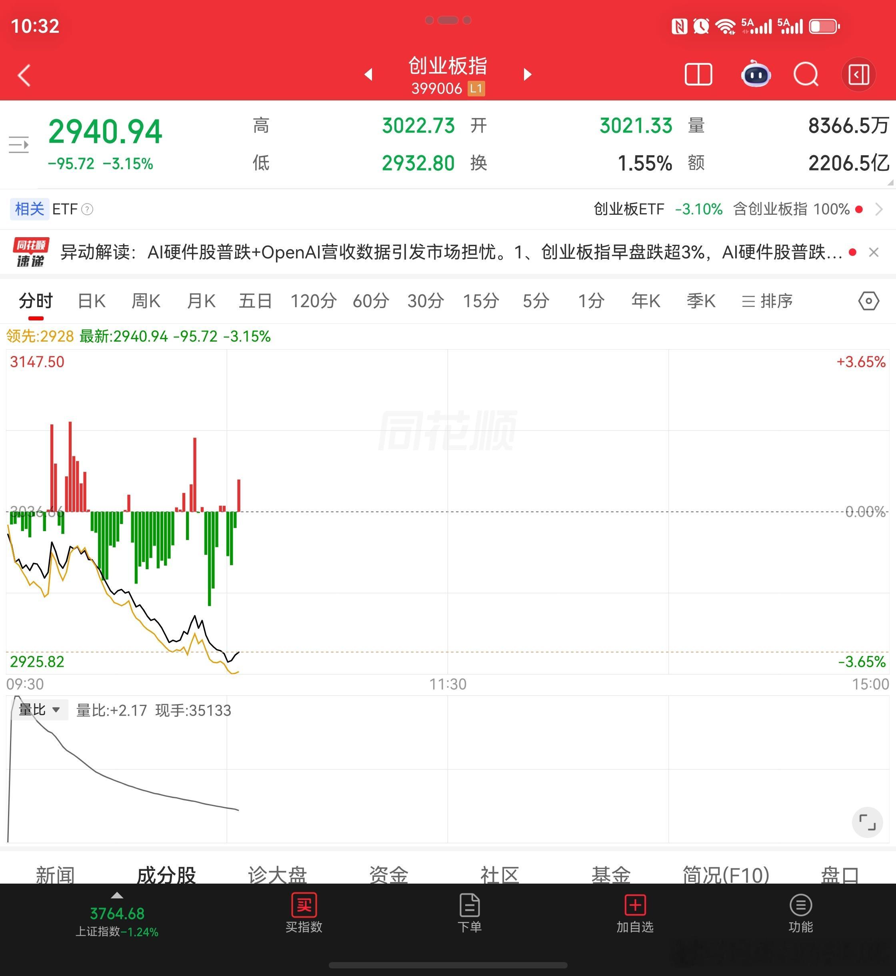Tap the 创业板指 title
Screen dimensions: 896x976
tap(448, 66)
